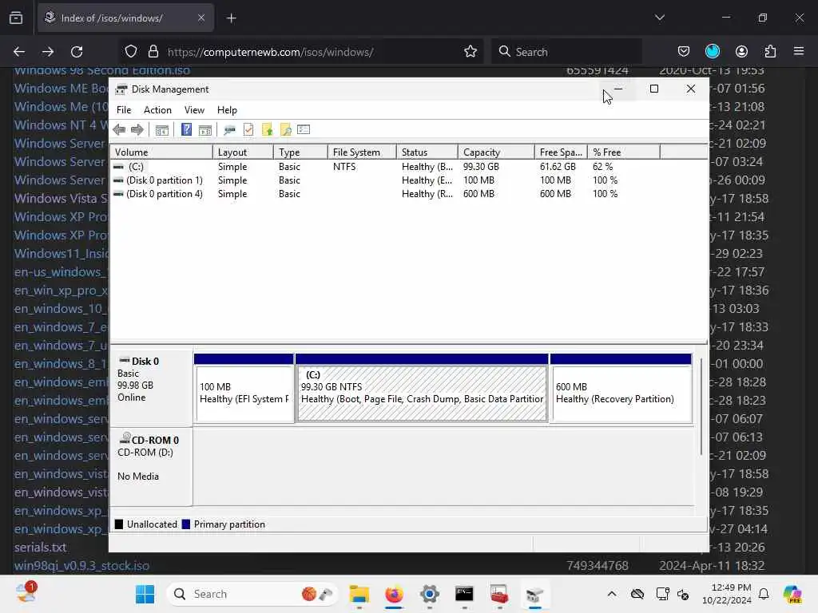Click the taskbar Search box
The height and width of the screenshot is (613, 818).
point(253,594)
